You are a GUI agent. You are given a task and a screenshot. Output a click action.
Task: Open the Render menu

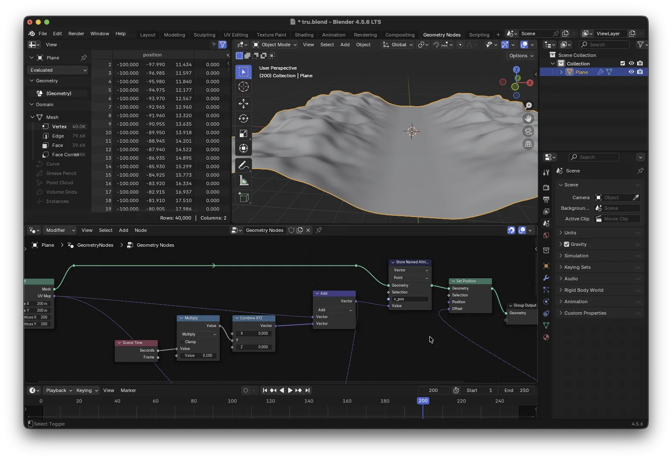[x=76, y=34]
